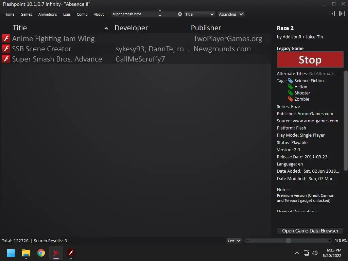Open the Title sort-by dropdown
The image size is (348, 261).
tap(199, 14)
